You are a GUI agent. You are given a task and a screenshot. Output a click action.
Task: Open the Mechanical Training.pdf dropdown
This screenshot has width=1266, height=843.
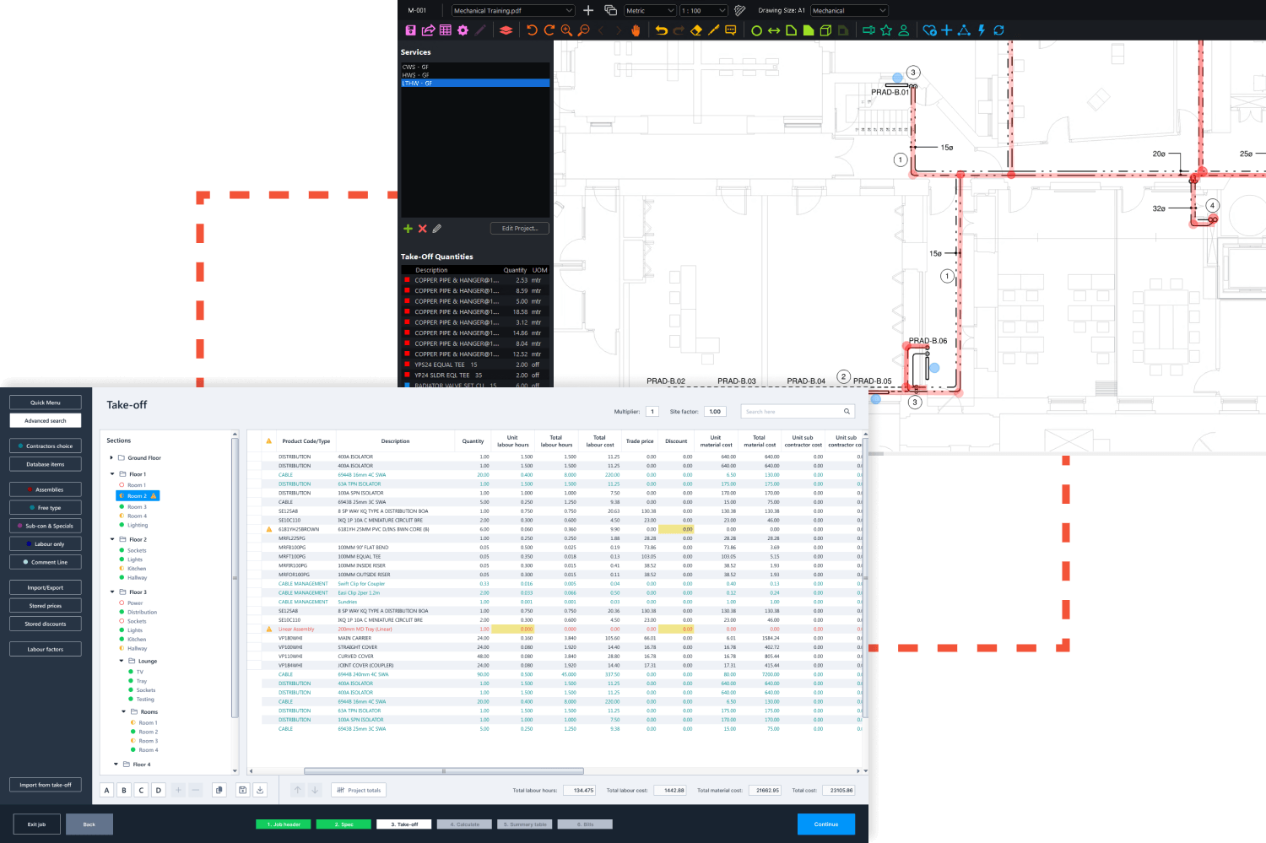[x=513, y=11]
